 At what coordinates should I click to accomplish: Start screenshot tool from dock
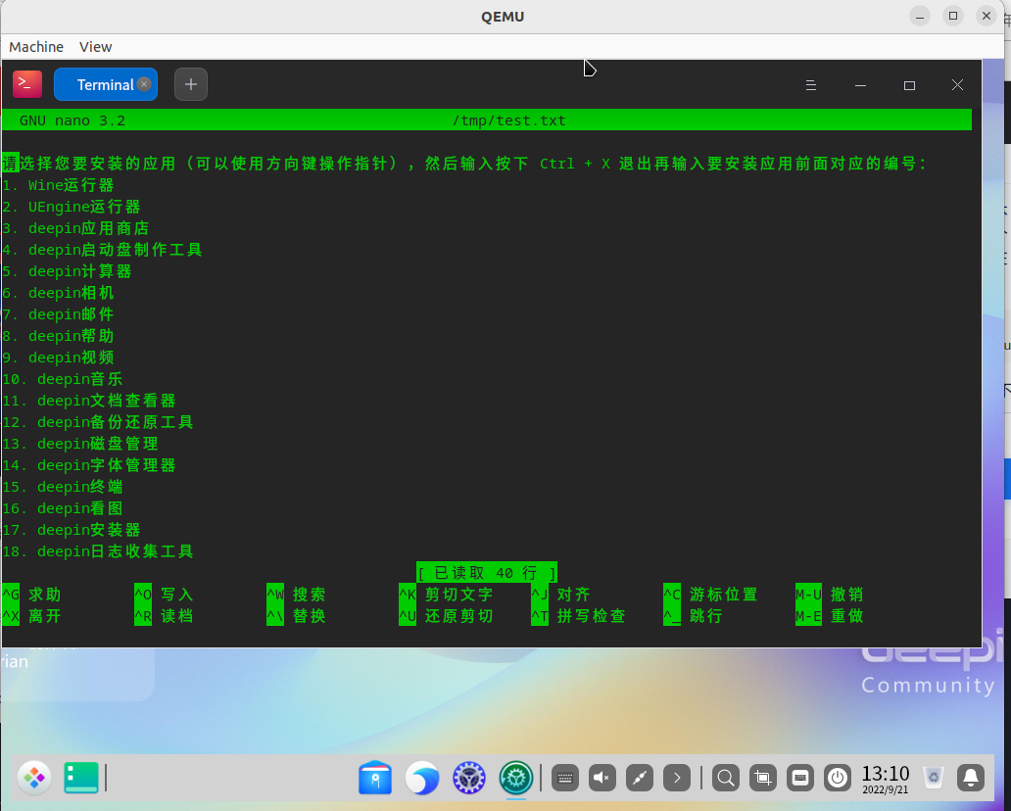click(763, 778)
